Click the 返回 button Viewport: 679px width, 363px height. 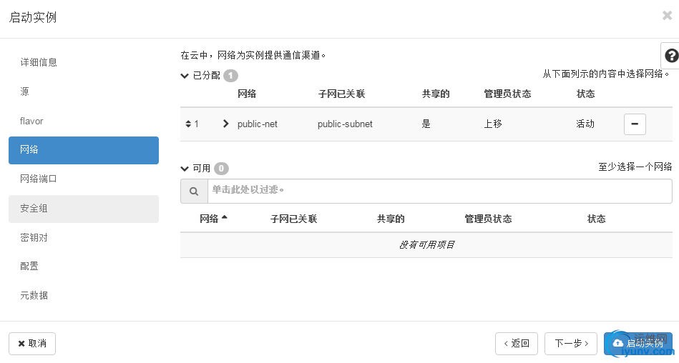coord(517,344)
